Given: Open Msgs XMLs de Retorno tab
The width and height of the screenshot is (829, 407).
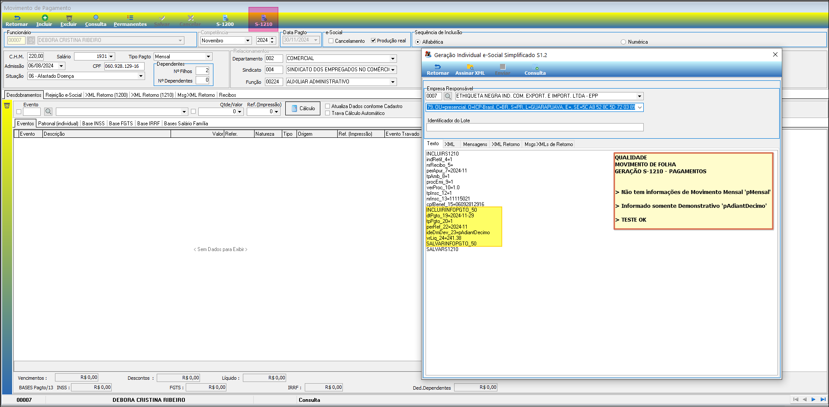Looking at the screenshot, I should (x=548, y=144).
